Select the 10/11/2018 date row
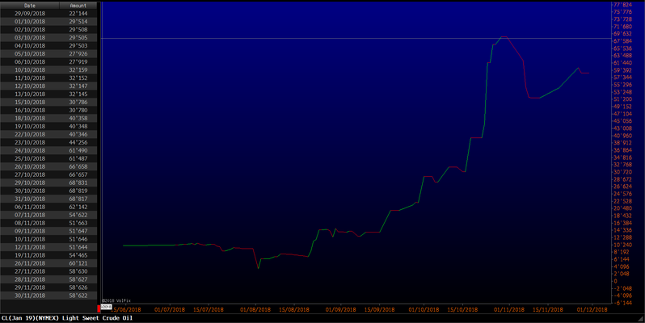Viewport: 645px width, 323px height. point(48,239)
